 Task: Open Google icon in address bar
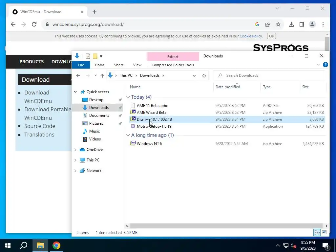coord(257,24)
